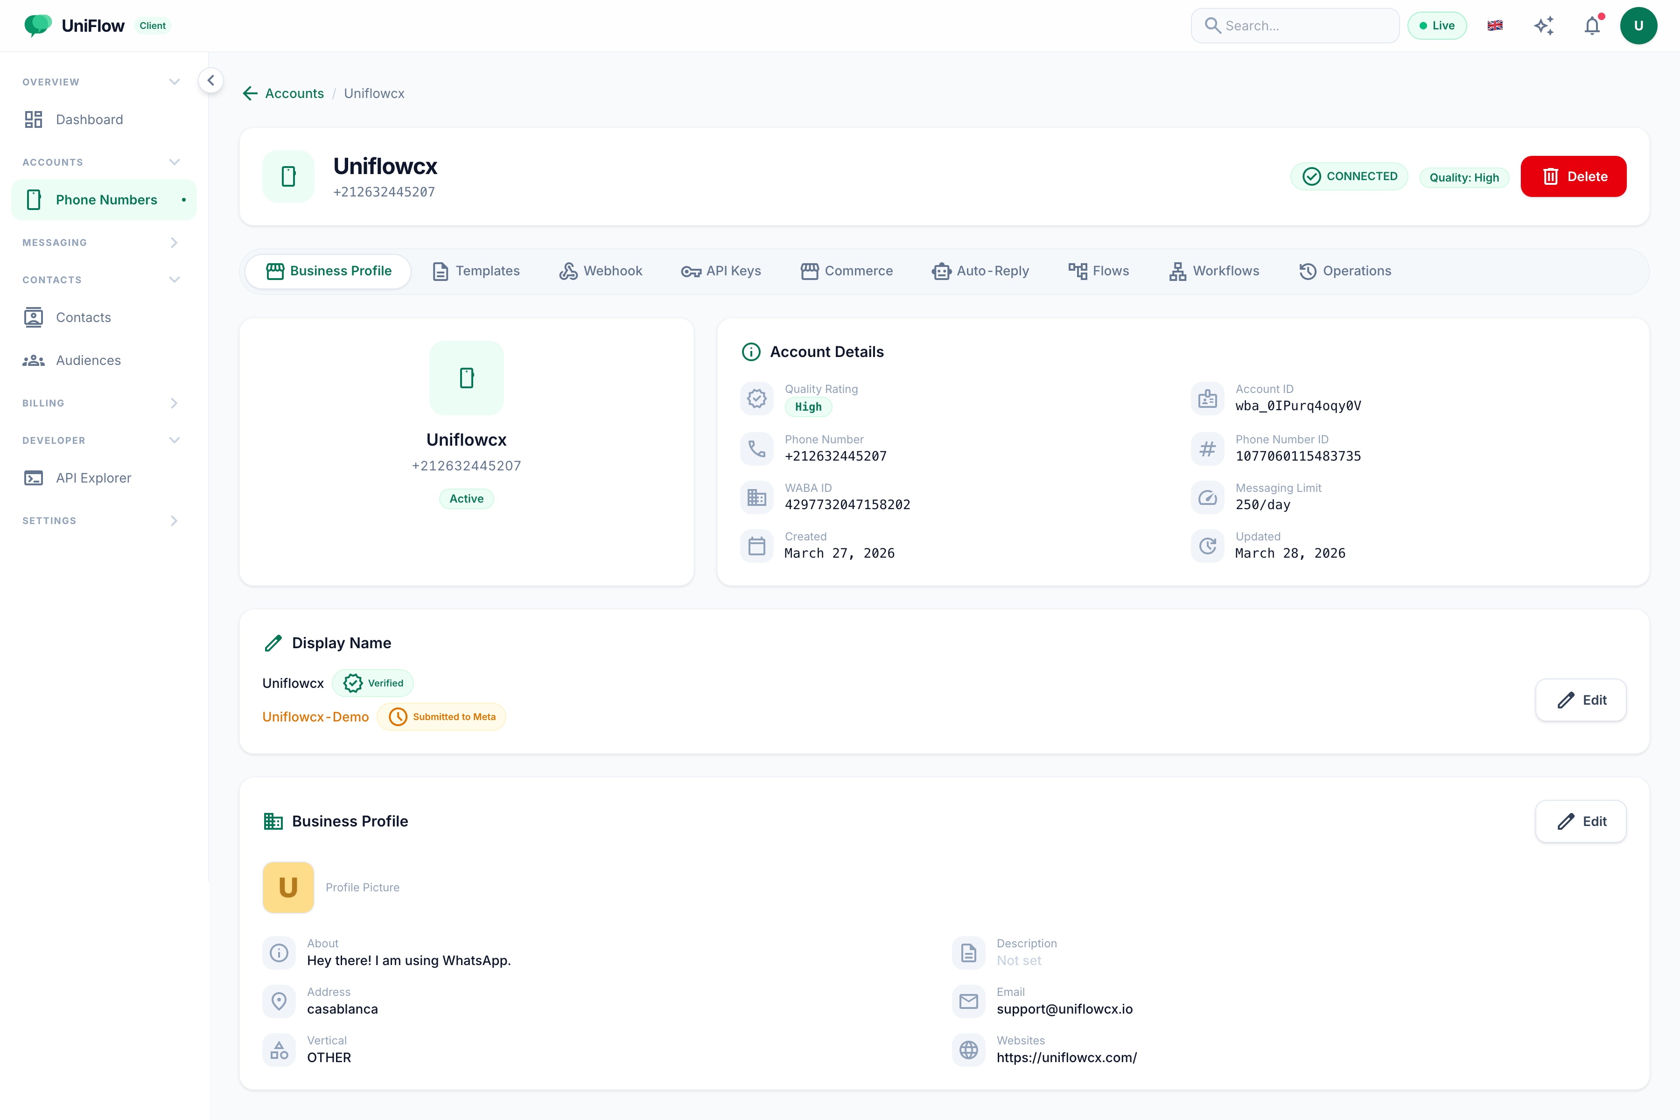Screen dimensions: 1680x1120
Task: Open the language flag dropdown
Action: click(1494, 25)
